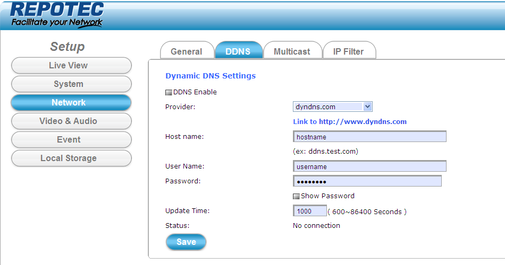The image size is (505, 265).
Task: Click the Host name input field
Action: [369, 137]
